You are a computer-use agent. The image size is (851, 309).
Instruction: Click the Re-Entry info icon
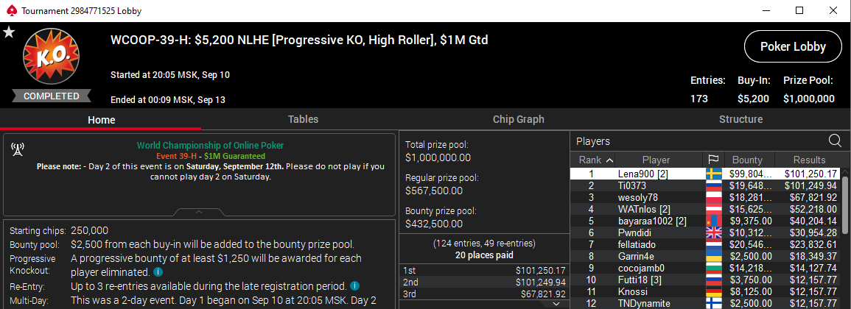pos(355,285)
